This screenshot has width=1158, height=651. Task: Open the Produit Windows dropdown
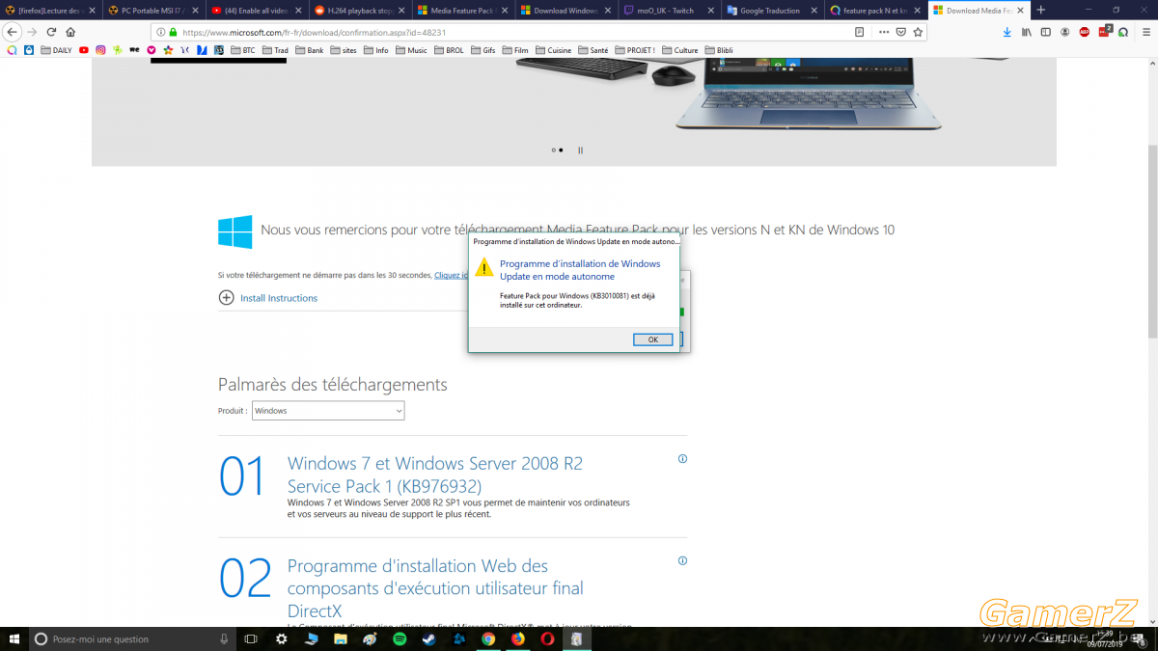(328, 411)
